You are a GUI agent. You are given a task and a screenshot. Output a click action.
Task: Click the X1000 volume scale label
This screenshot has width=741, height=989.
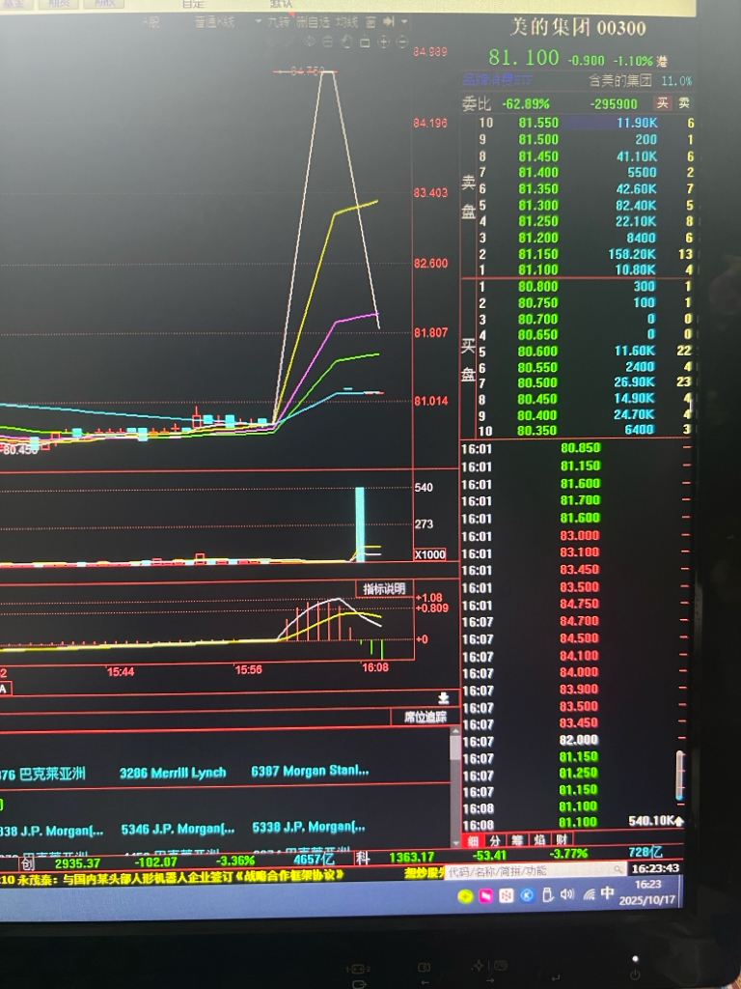coord(429,554)
